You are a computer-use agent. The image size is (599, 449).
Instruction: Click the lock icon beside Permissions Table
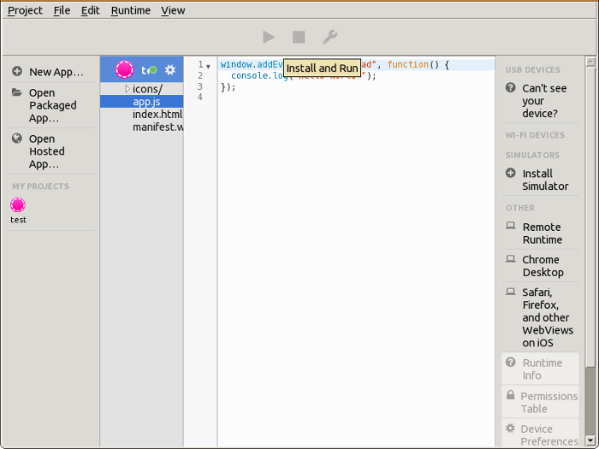(510, 394)
